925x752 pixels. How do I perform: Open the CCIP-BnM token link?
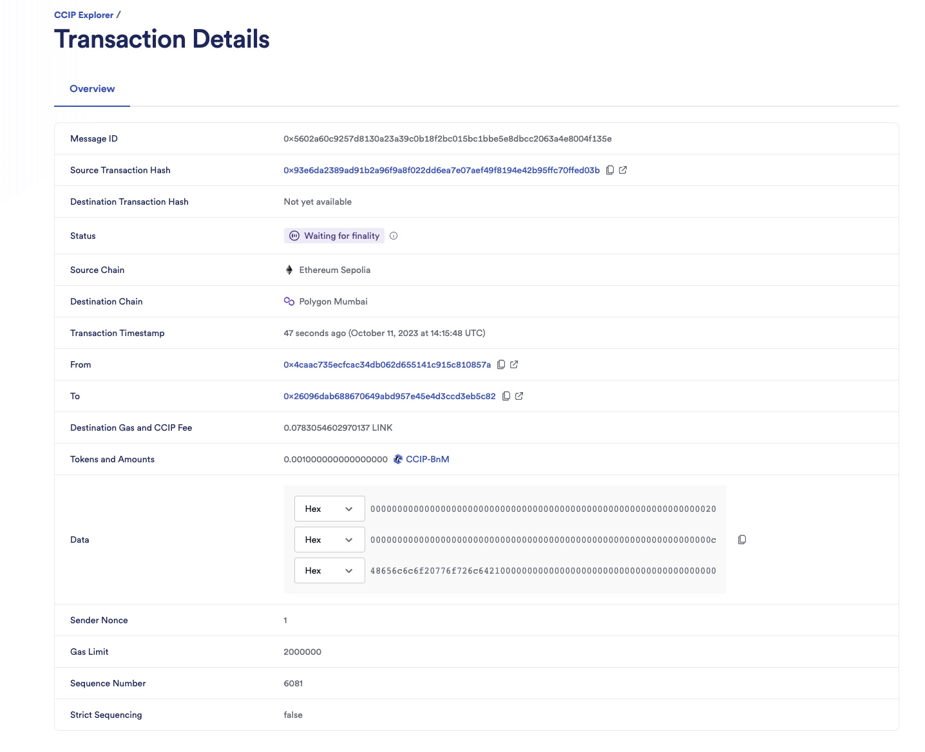428,460
